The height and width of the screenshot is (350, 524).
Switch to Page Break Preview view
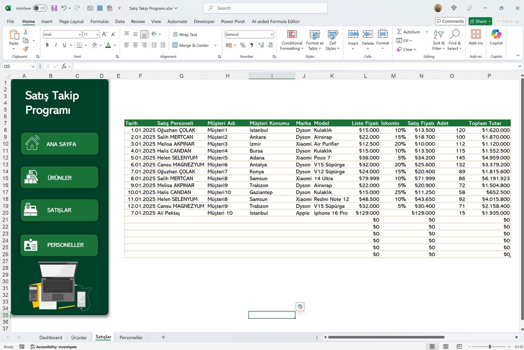coord(459,346)
